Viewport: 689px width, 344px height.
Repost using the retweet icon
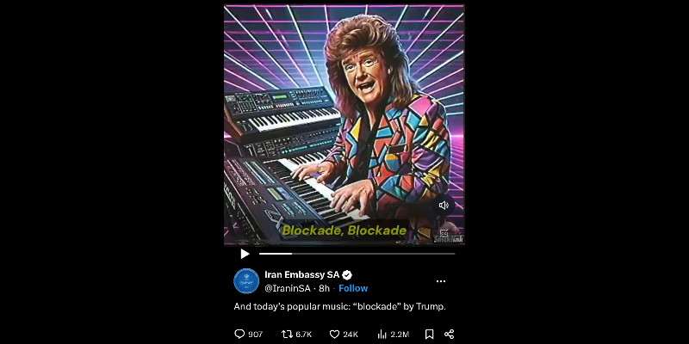click(x=287, y=335)
